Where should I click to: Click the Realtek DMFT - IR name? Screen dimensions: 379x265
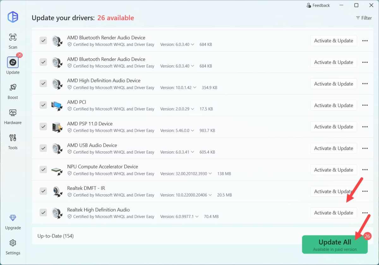86,188
